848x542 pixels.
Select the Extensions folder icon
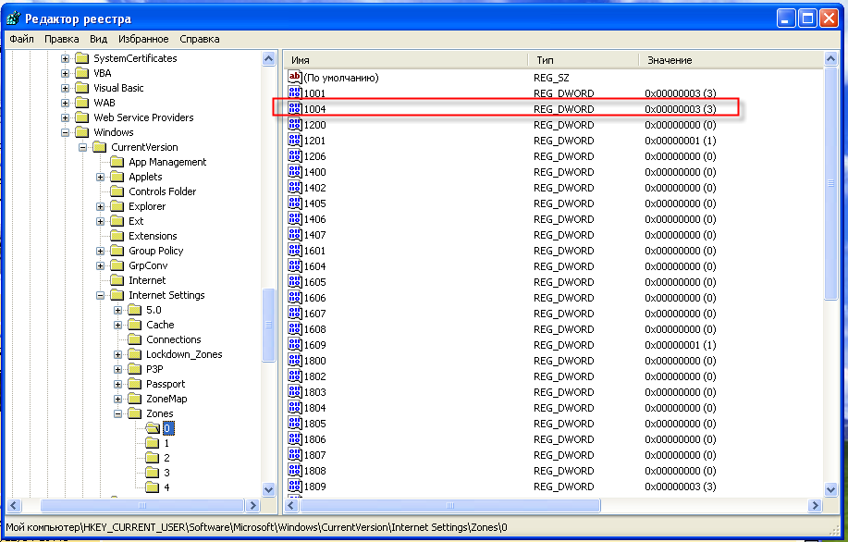point(117,235)
